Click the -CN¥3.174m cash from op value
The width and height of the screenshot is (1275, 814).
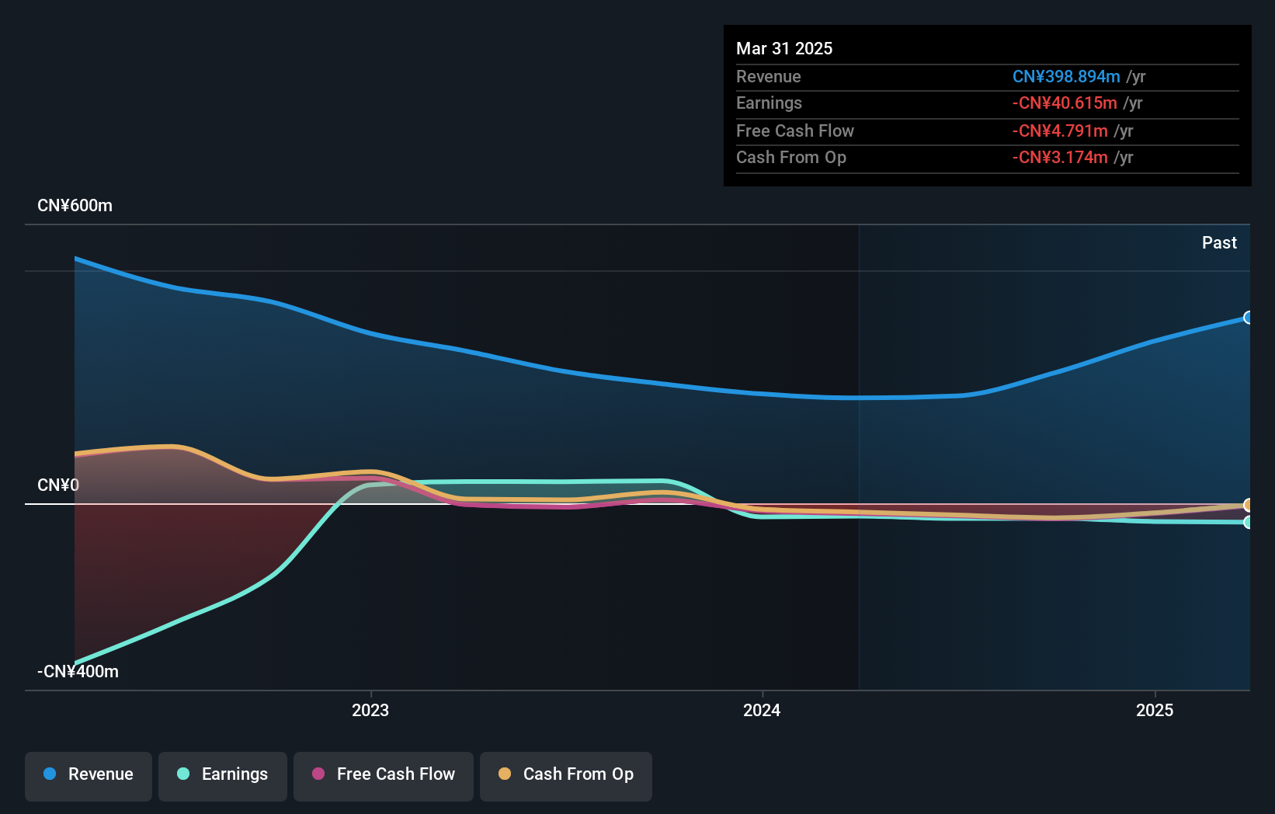[1060, 158]
